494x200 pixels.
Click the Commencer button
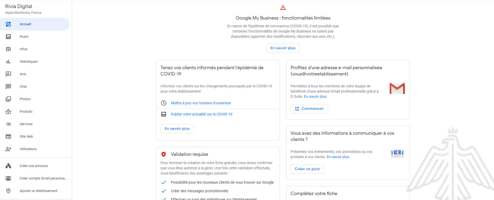click(309, 109)
